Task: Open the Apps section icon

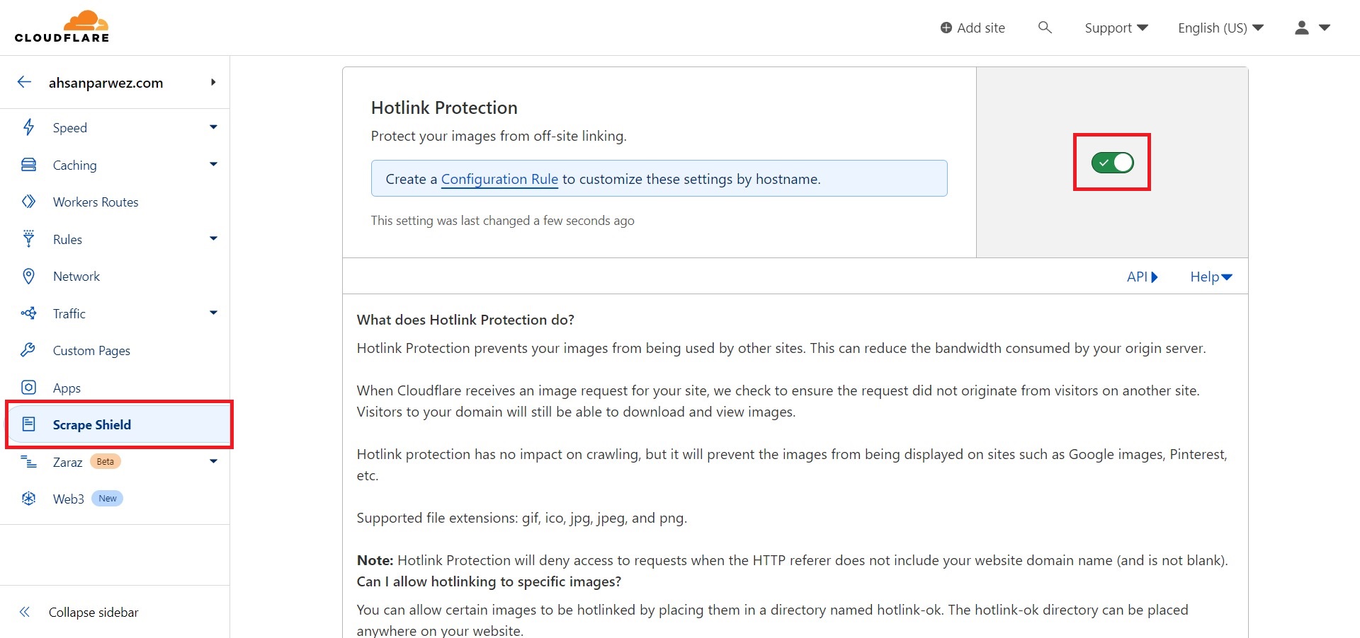Action: tap(28, 387)
